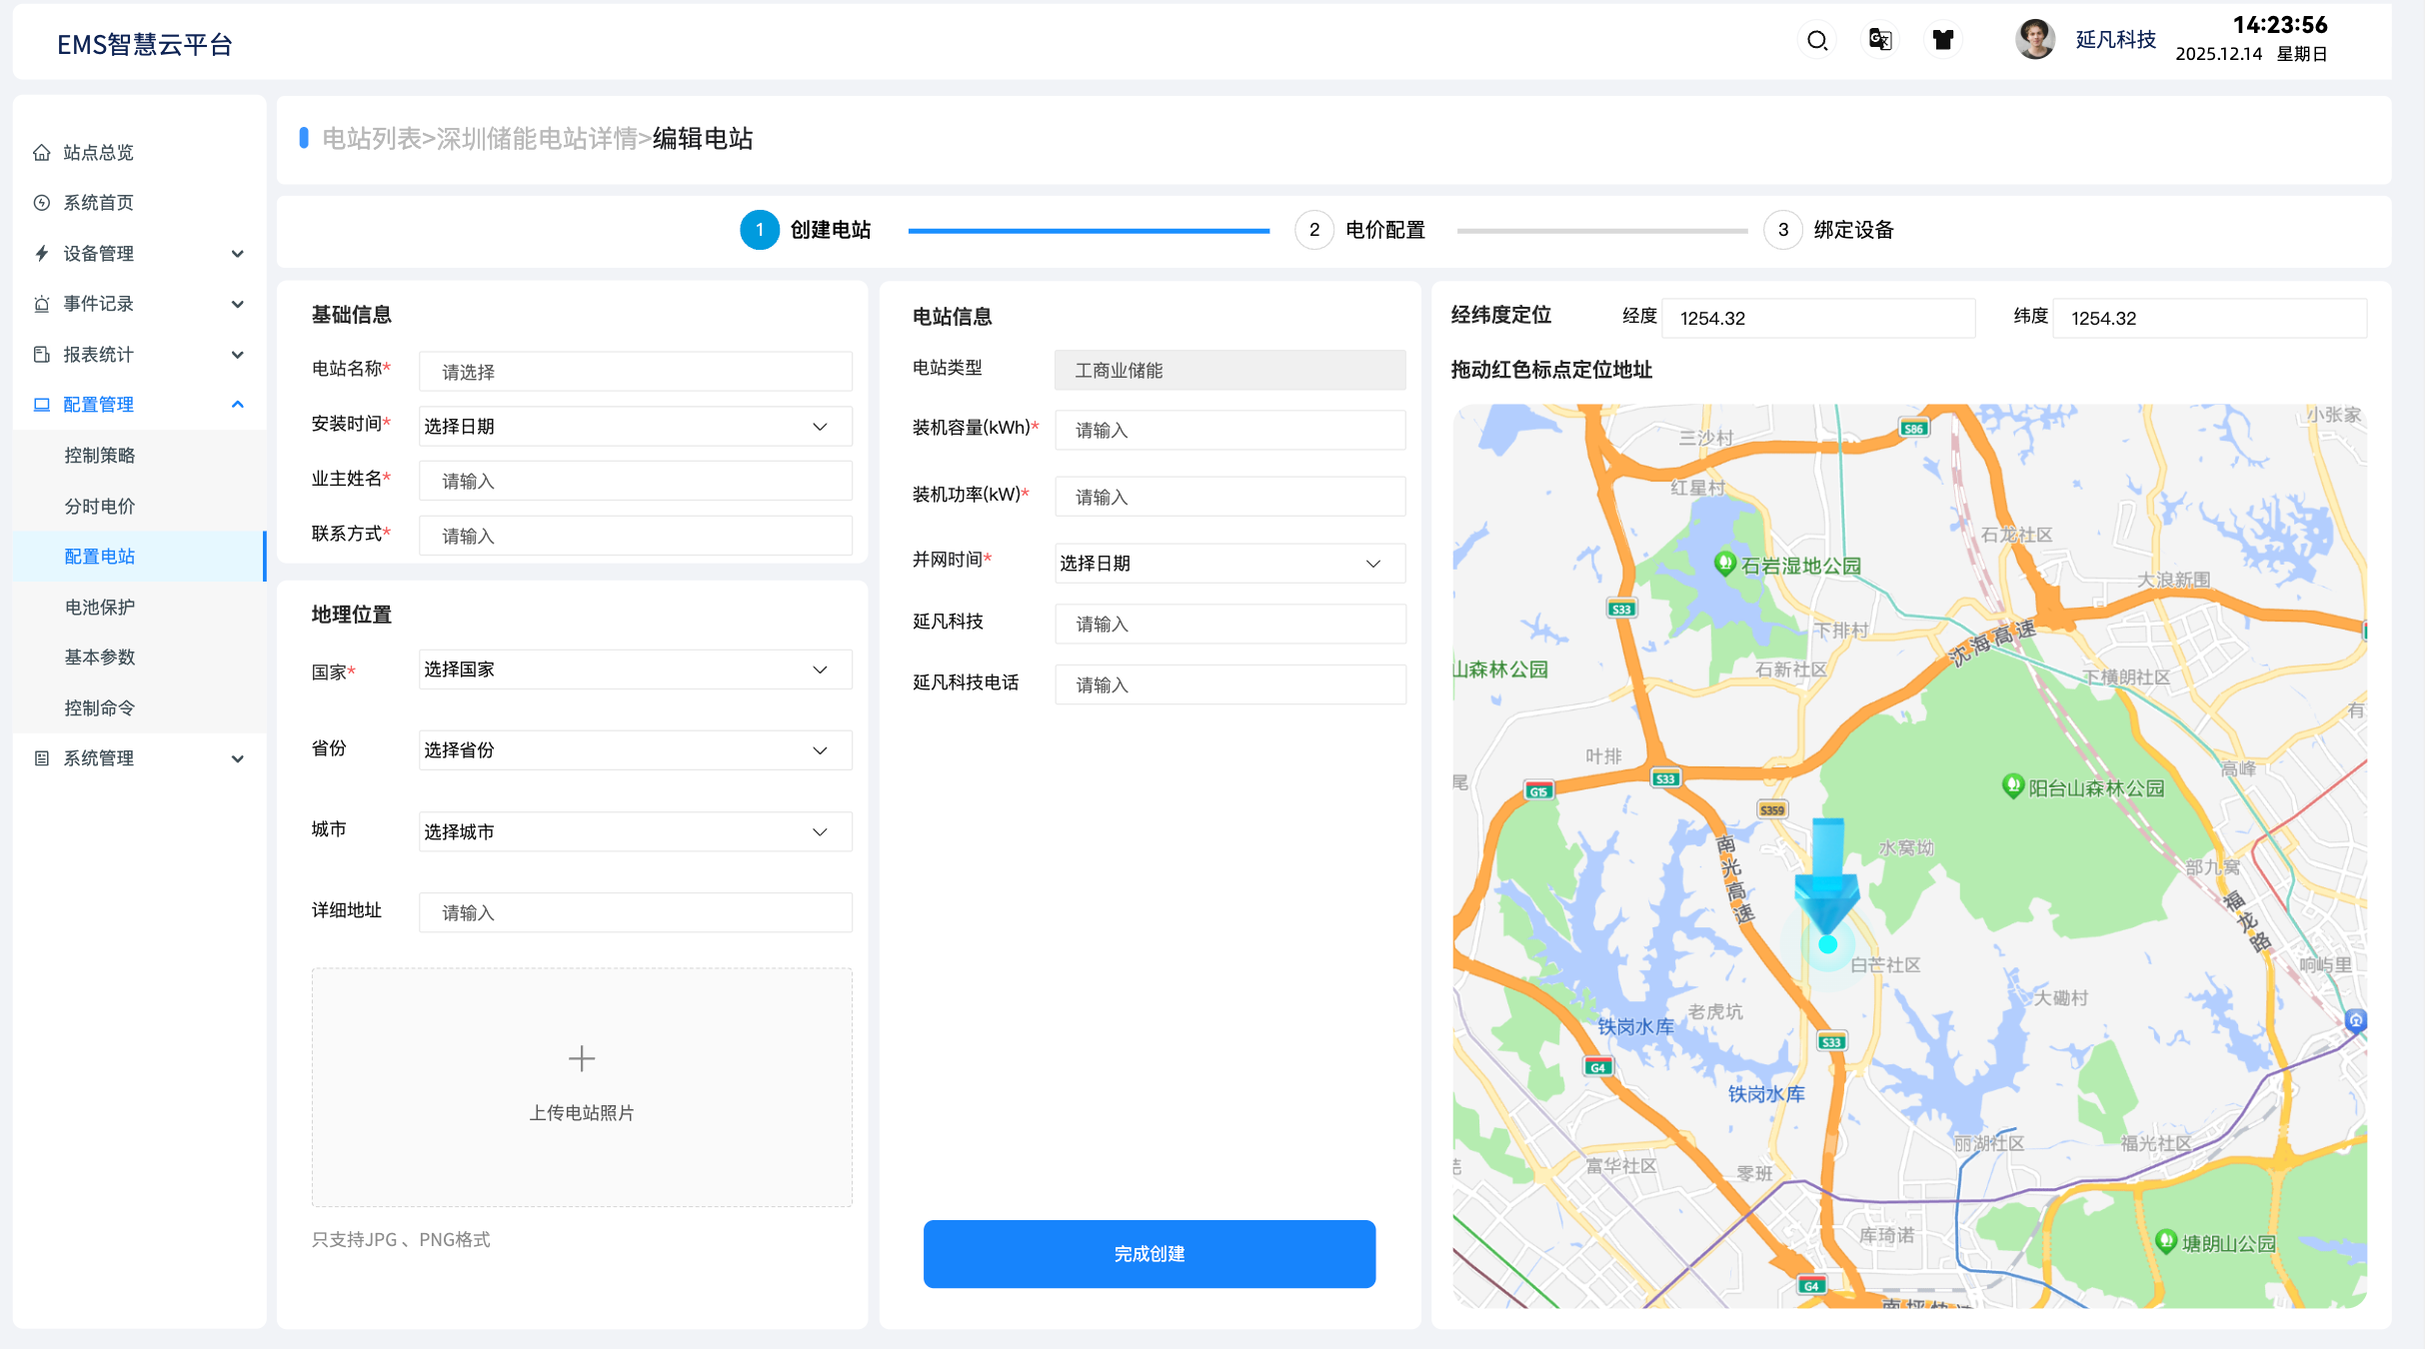Click the language translate icon
Image resolution: width=2425 pixels, height=1349 pixels.
point(1880,40)
